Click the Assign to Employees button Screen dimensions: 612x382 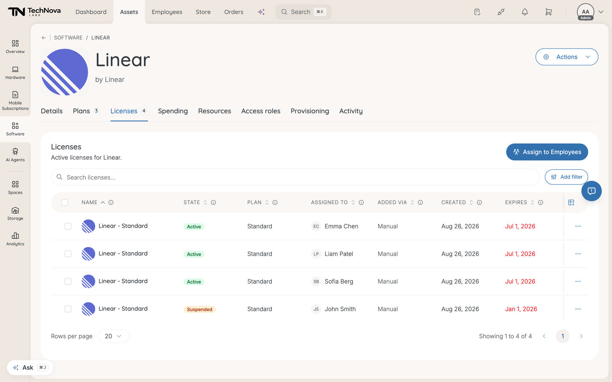pyautogui.click(x=547, y=152)
